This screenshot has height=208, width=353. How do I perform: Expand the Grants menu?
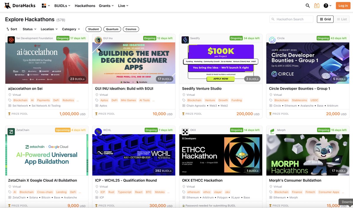(106, 6)
